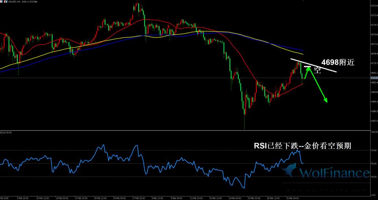
Task: Select the RSI已经下跌 annotation text
Action: pos(302,146)
